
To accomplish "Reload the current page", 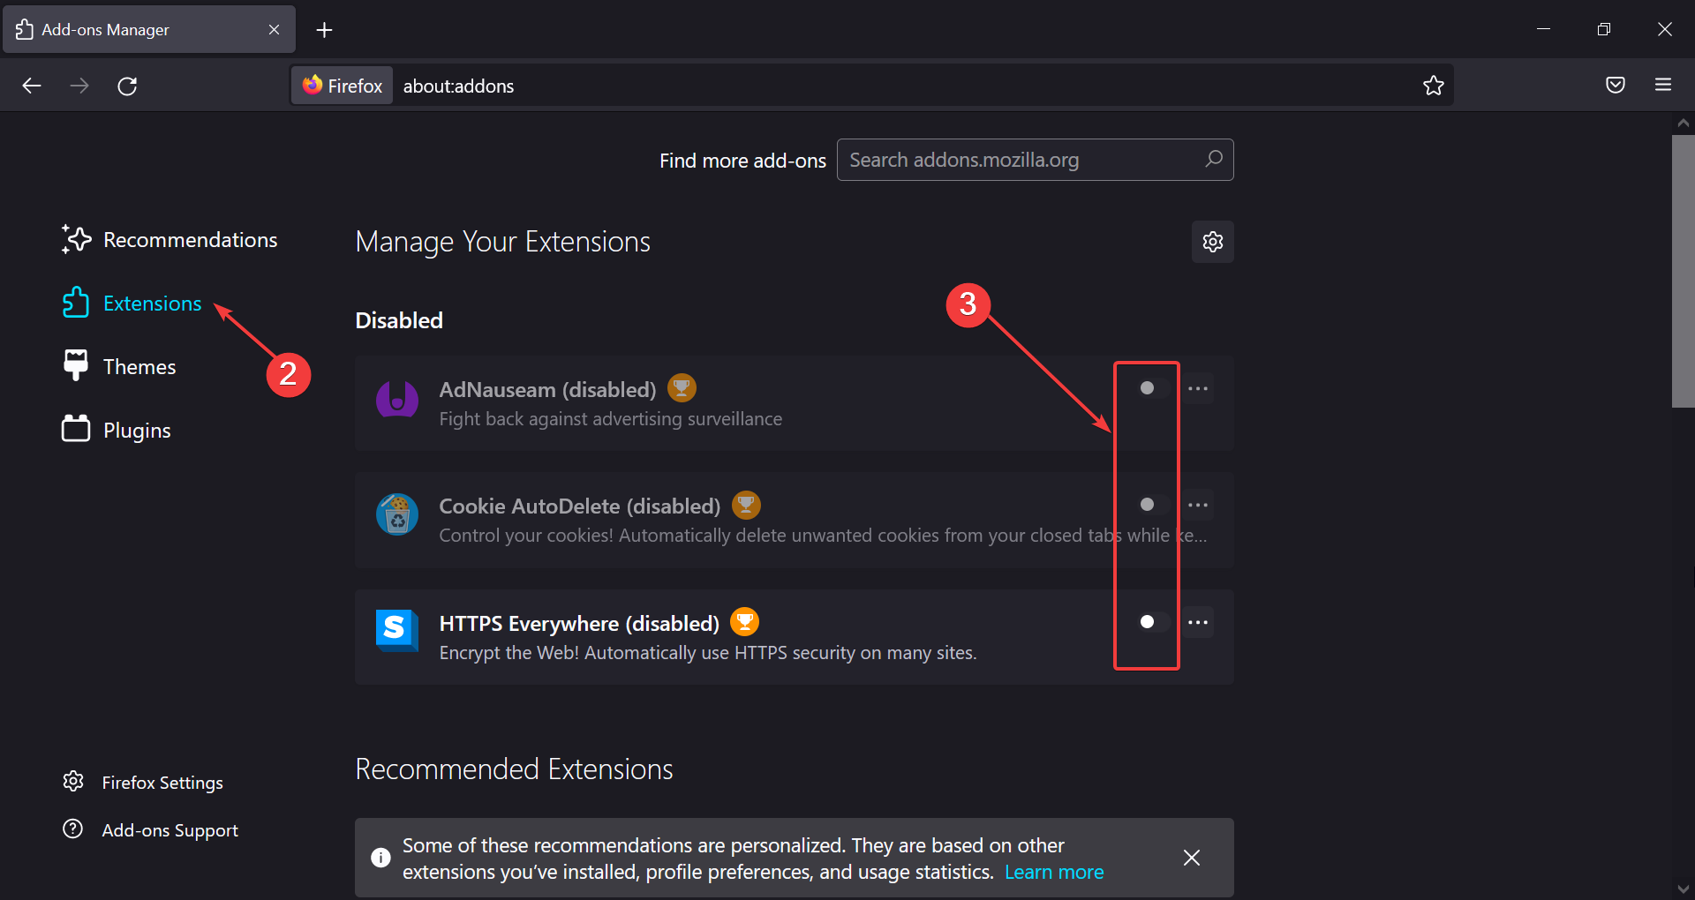I will point(127,86).
